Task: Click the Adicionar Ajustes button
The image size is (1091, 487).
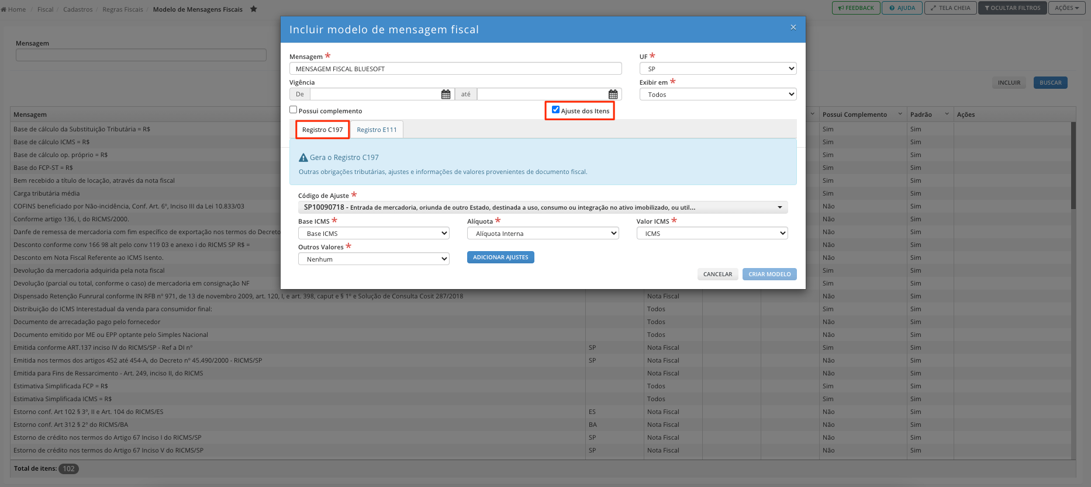Action: click(500, 258)
